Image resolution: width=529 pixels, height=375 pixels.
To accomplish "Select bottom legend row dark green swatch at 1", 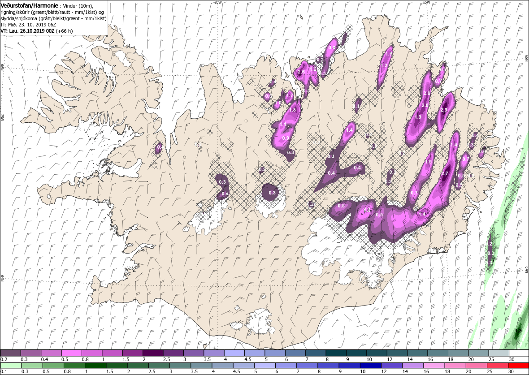I will tap(95, 366).
